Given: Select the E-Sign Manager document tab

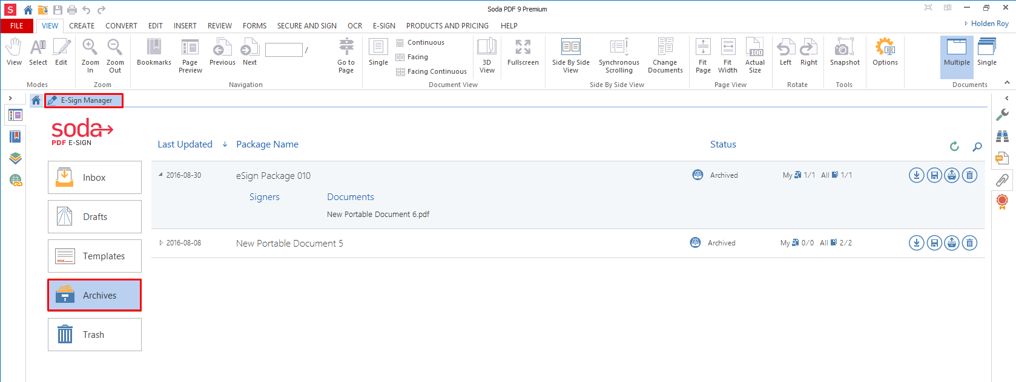Looking at the screenshot, I should pyautogui.click(x=84, y=100).
